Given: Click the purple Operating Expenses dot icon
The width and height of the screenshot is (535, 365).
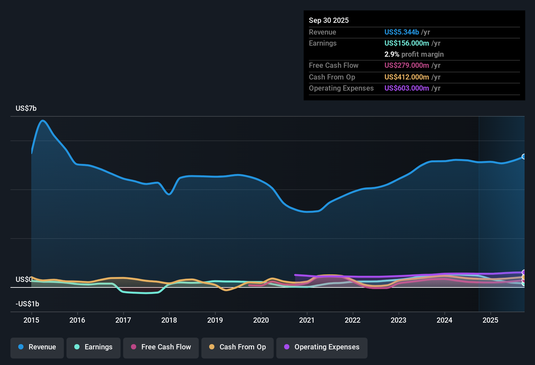Looking at the screenshot, I should pos(286,347).
